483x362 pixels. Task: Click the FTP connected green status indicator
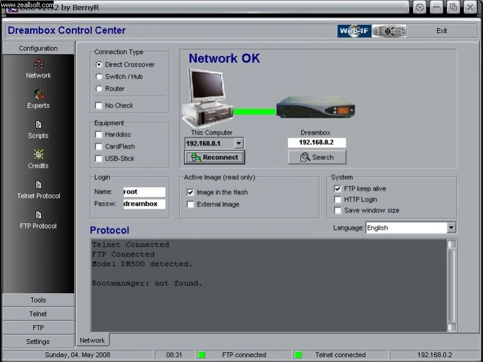pyautogui.click(x=202, y=355)
